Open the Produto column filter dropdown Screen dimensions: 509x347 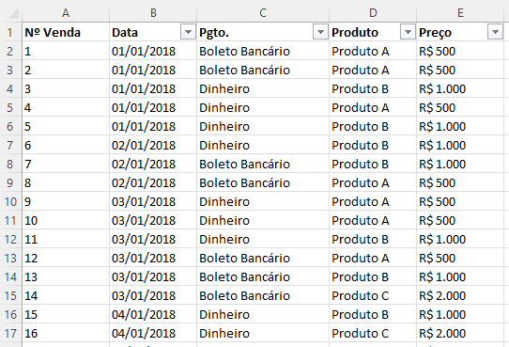coord(408,32)
